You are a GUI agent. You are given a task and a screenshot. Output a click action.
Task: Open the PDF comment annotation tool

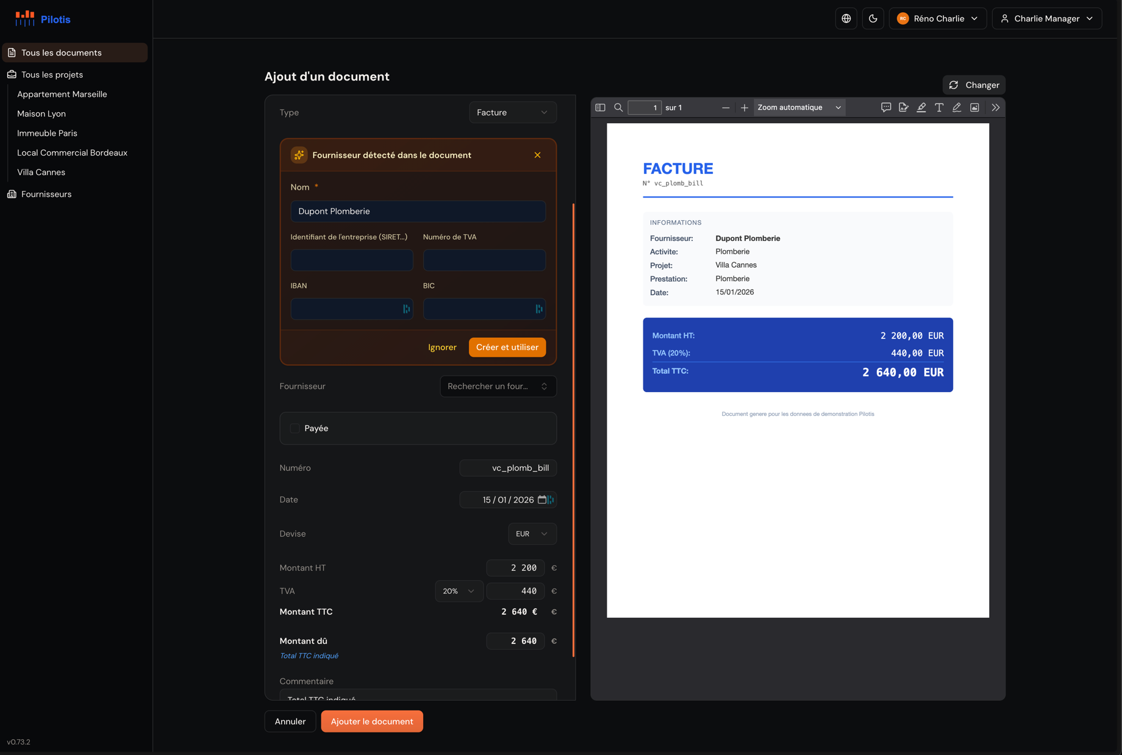click(x=886, y=107)
